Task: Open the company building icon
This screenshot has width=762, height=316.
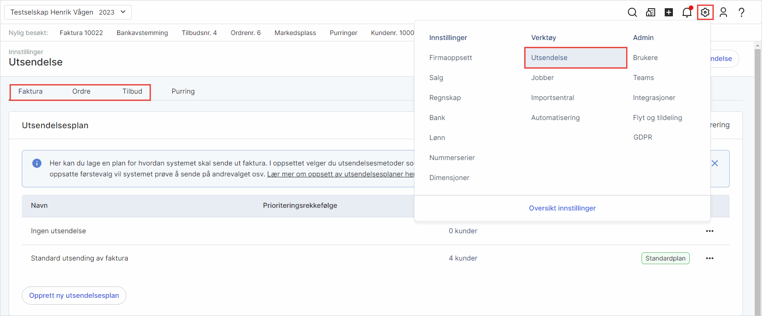Action: [x=651, y=13]
